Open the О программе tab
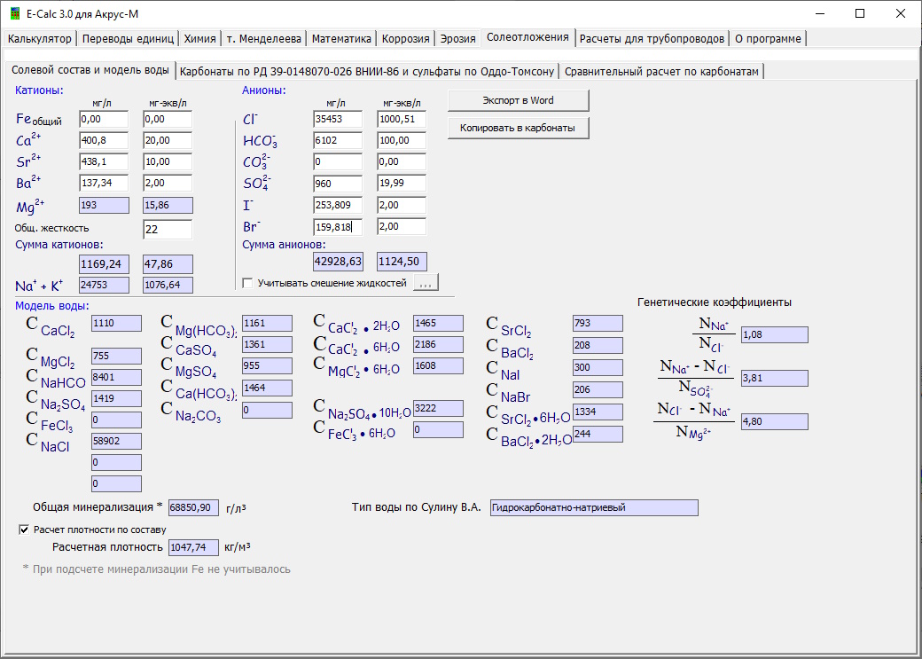This screenshot has width=922, height=659. tap(768, 39)
